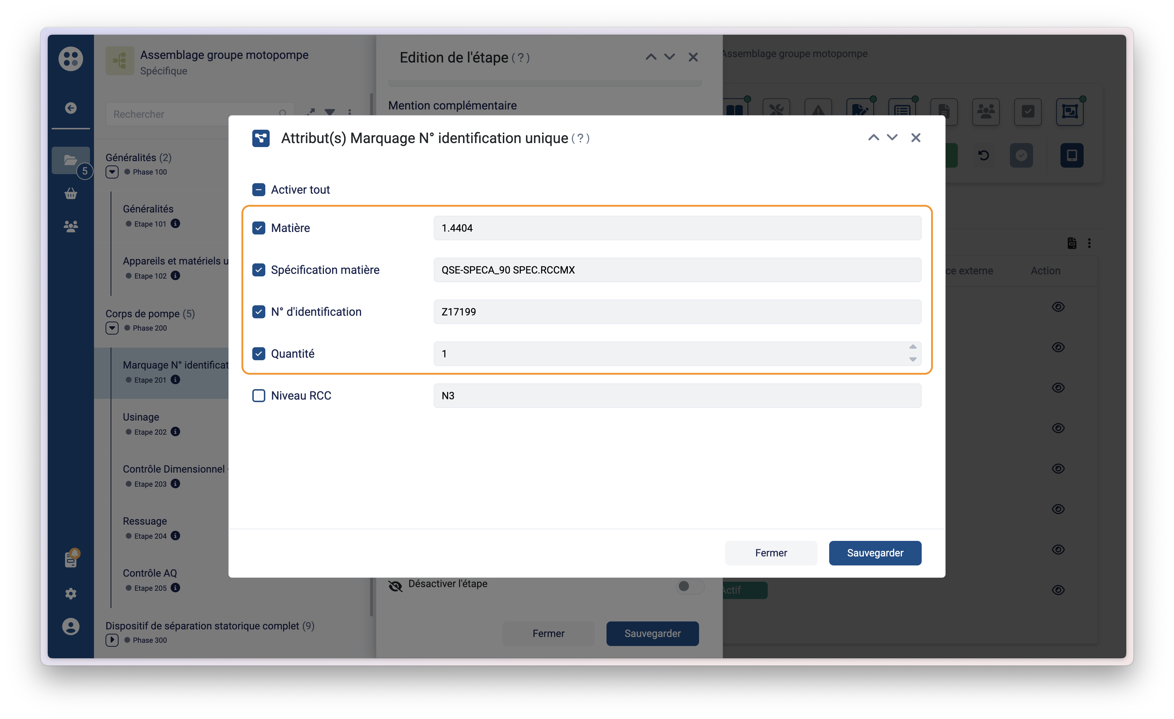Select the Usinage Etape 202 step
The width and height of the screenshot is (1174, 719).
tap(141, 418)
